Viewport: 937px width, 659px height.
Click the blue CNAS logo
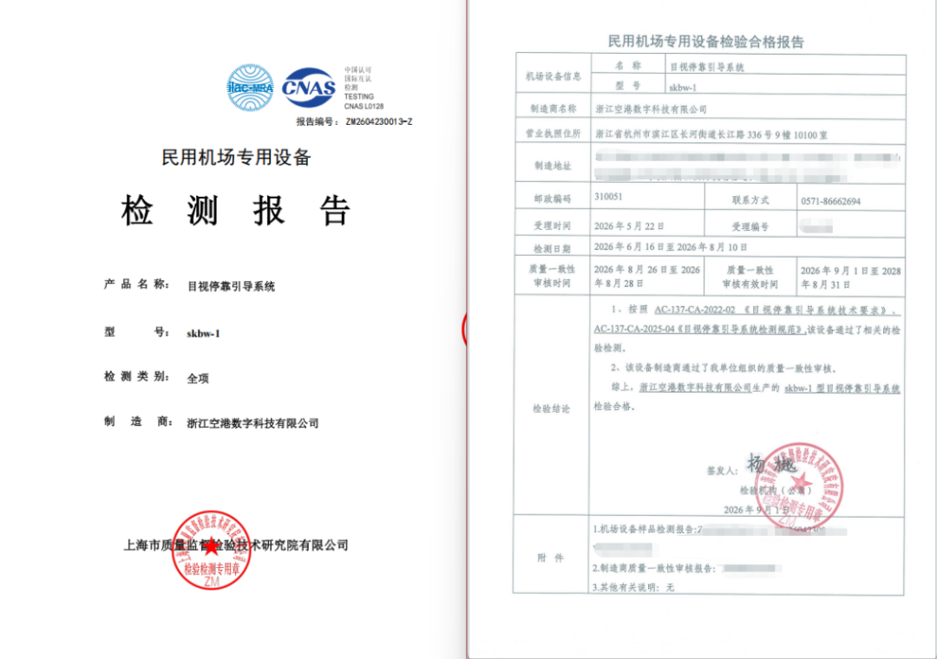[308, 88]
